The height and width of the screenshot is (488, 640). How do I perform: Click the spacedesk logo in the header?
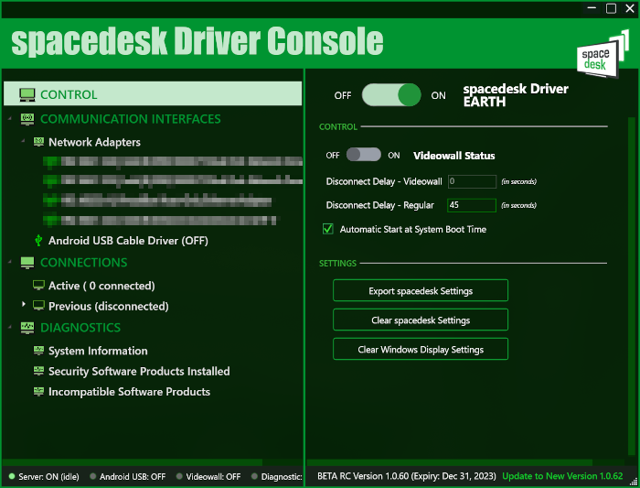point(603,54)
